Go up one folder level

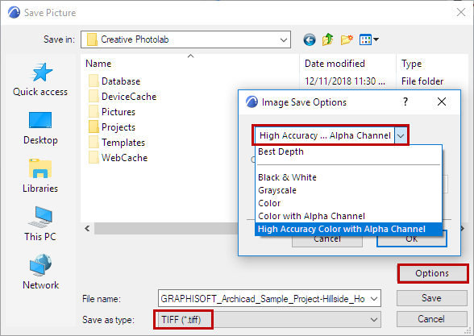click(x=327, y=39)
